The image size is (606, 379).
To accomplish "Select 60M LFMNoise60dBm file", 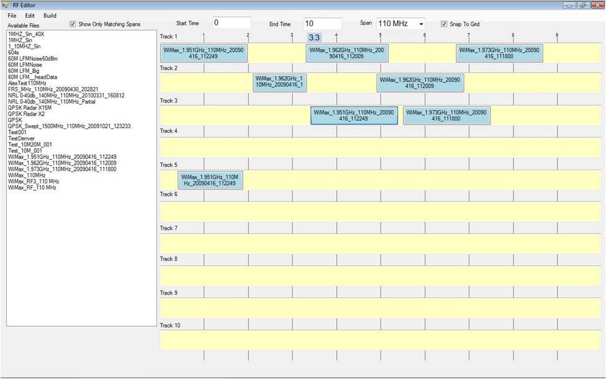I will click(33, 59).
